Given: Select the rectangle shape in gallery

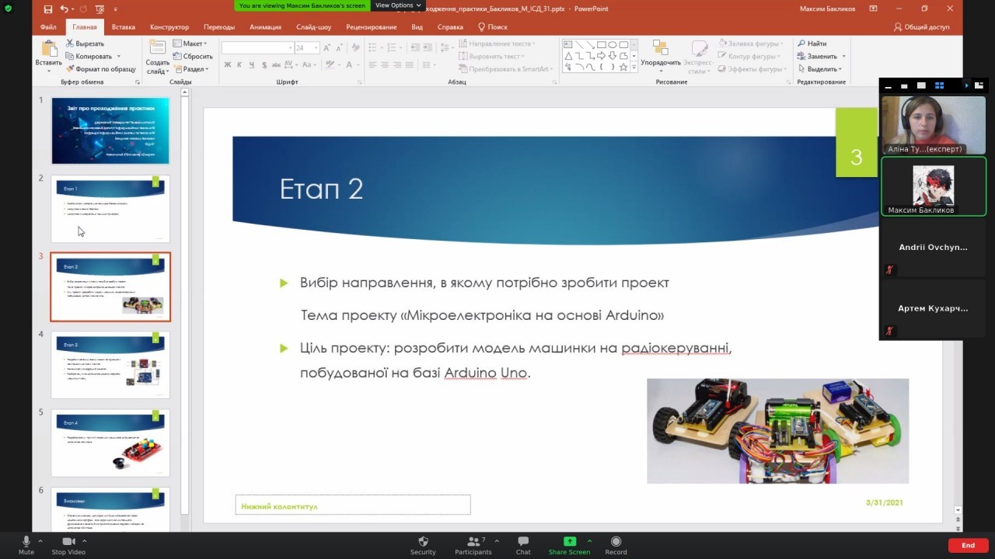Looking at the screenshot, I should point(601,44).
